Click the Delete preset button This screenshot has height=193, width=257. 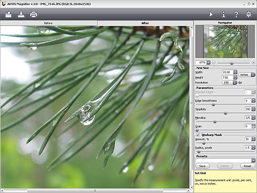[x=225, y=166]
